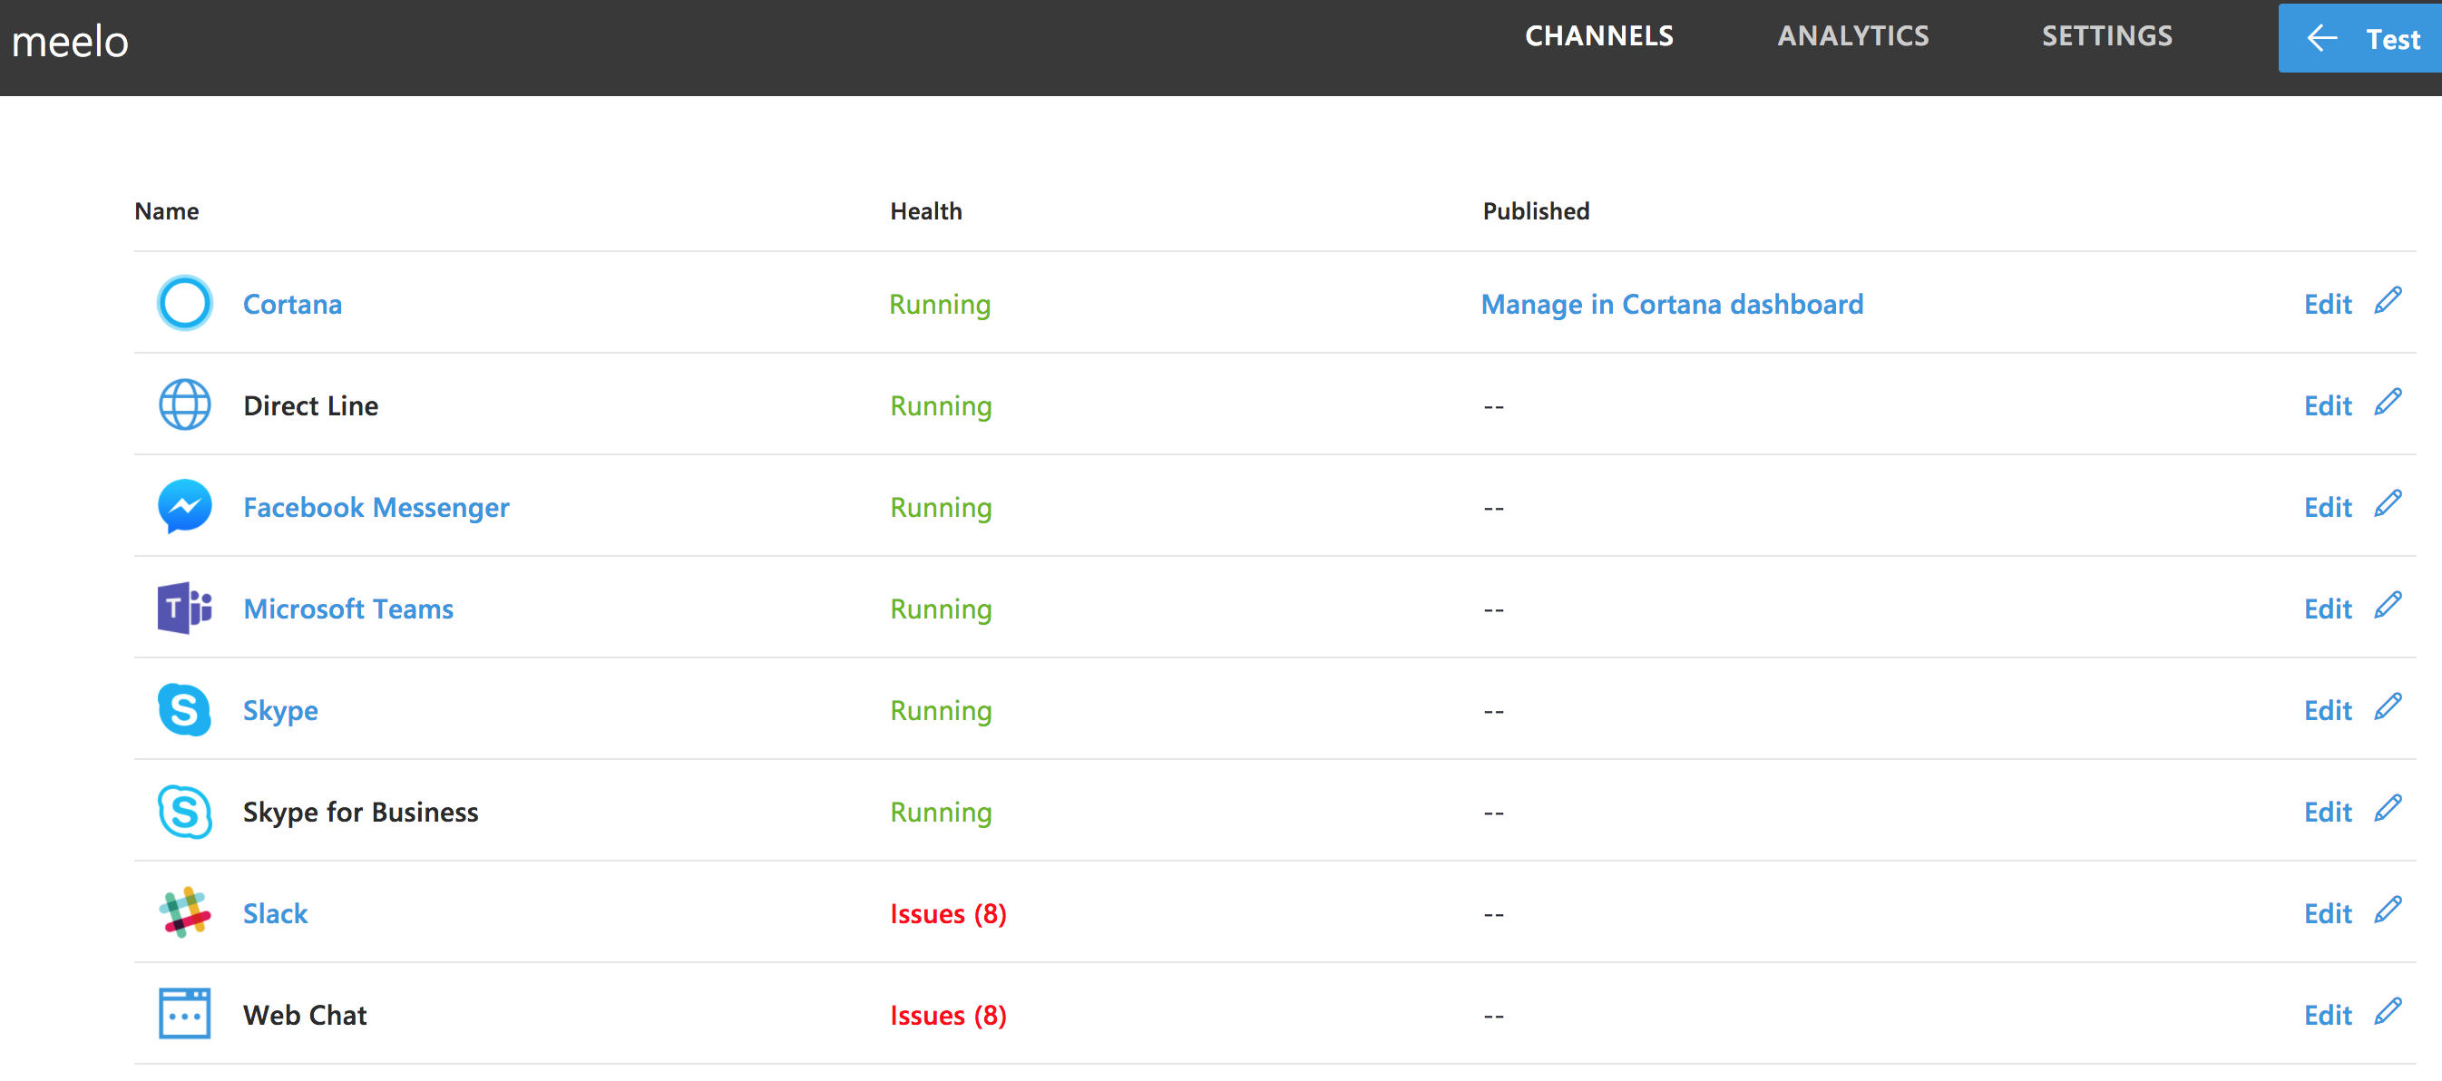Click the Cortana circle icon
The width and height of the screenshot is (2442, 1081).
tap(184, 303)
